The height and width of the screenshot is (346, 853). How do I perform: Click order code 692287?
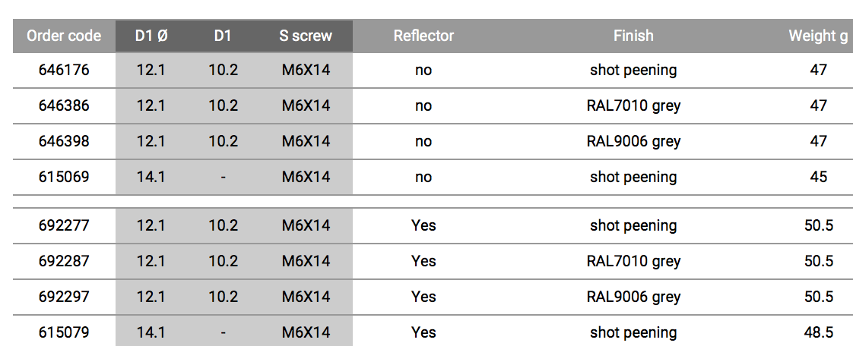pos(64,261)
